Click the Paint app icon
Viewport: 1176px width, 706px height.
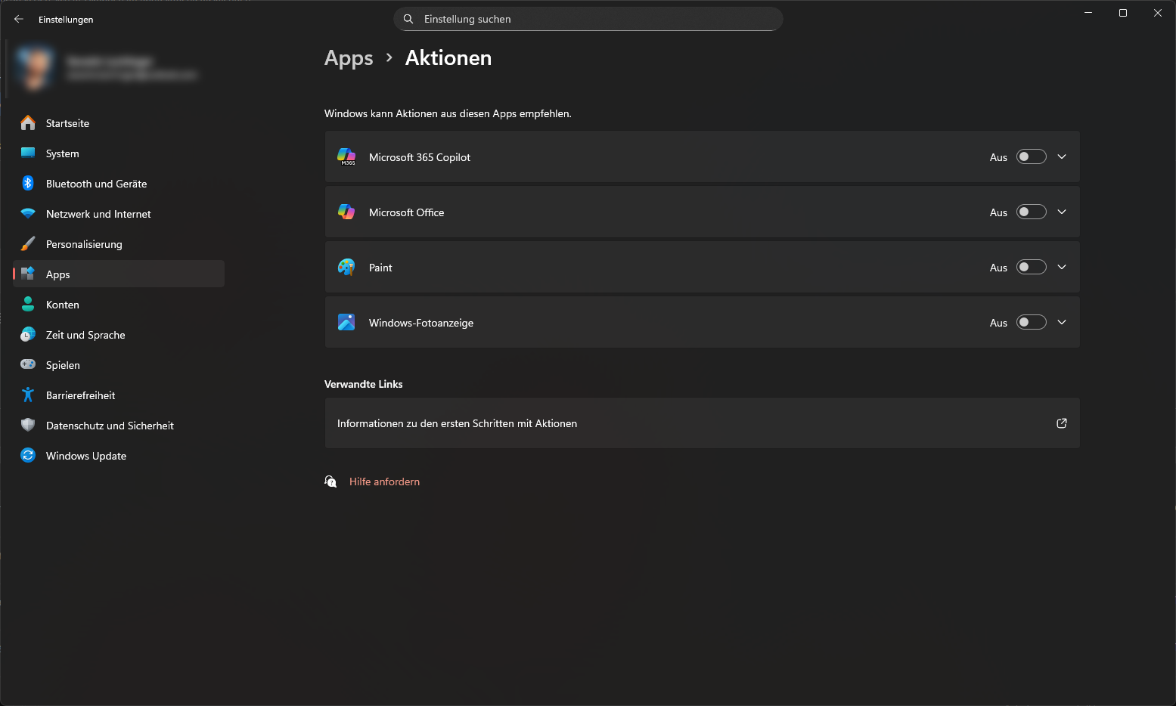point(346,268)
